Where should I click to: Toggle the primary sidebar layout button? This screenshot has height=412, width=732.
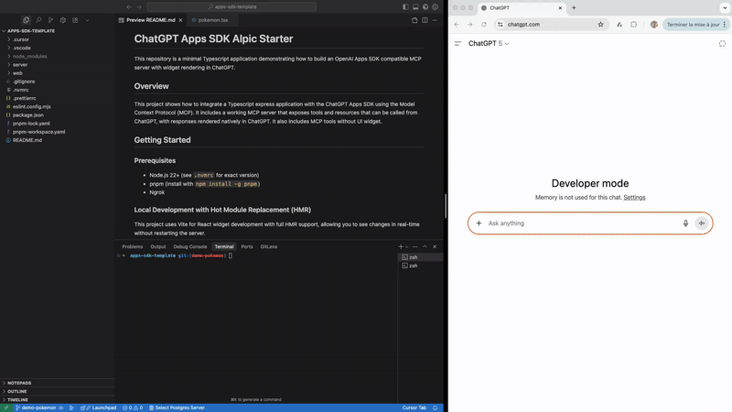(404, 6)
